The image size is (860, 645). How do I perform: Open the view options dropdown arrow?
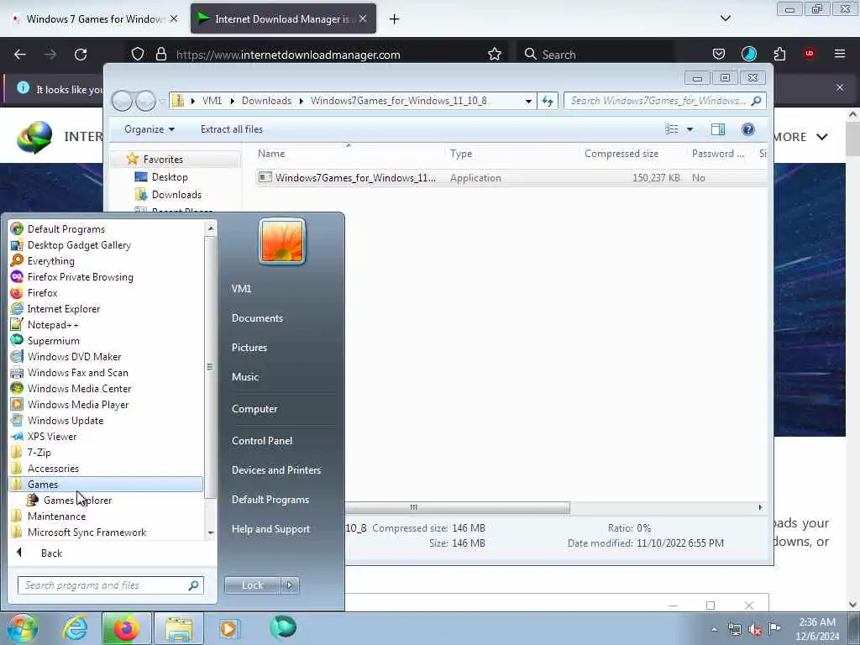(690, 129)
